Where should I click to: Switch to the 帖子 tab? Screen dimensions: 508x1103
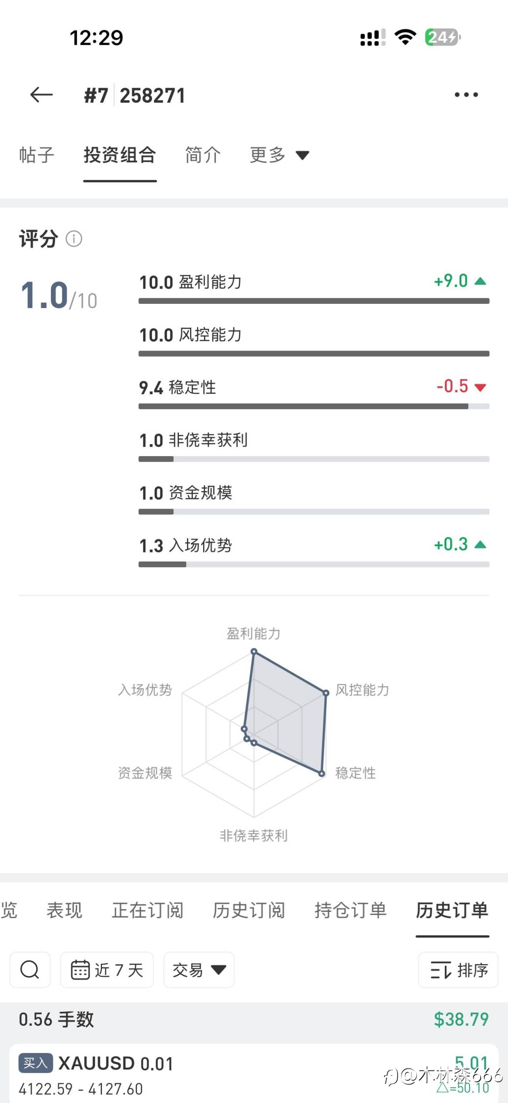37,155
